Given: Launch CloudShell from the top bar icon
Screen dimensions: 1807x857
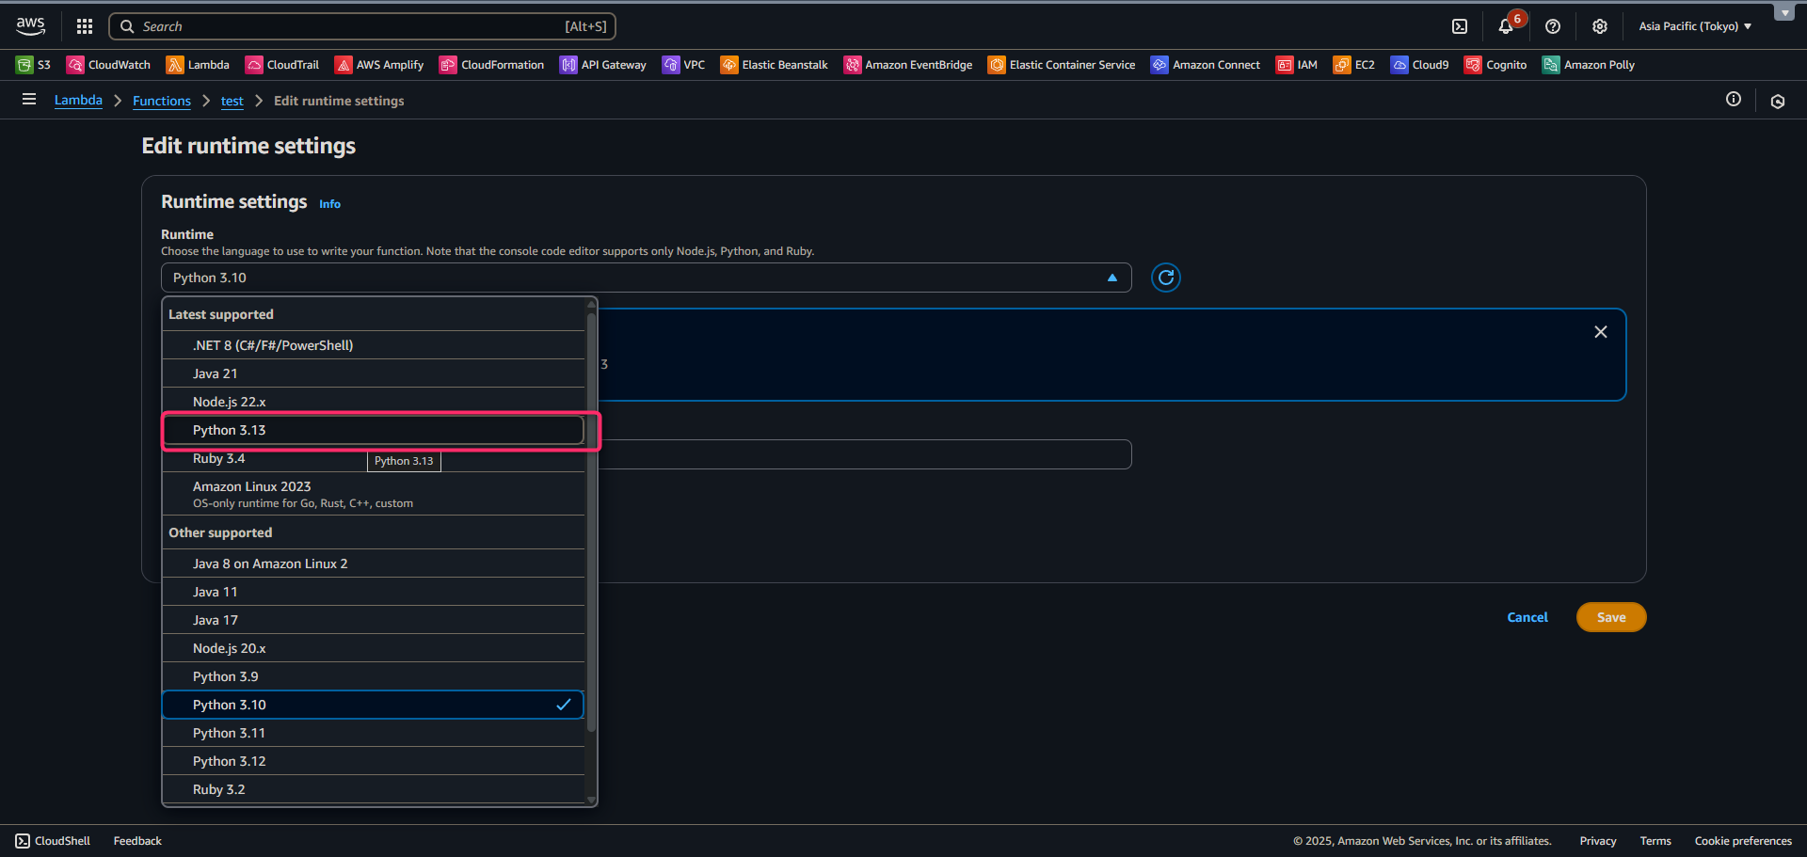Looking at the screenshot, I should pyautogui.click(x=1459, y=26).
